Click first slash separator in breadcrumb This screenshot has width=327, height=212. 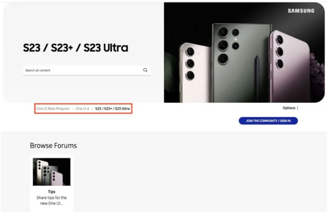pos(73,109)
